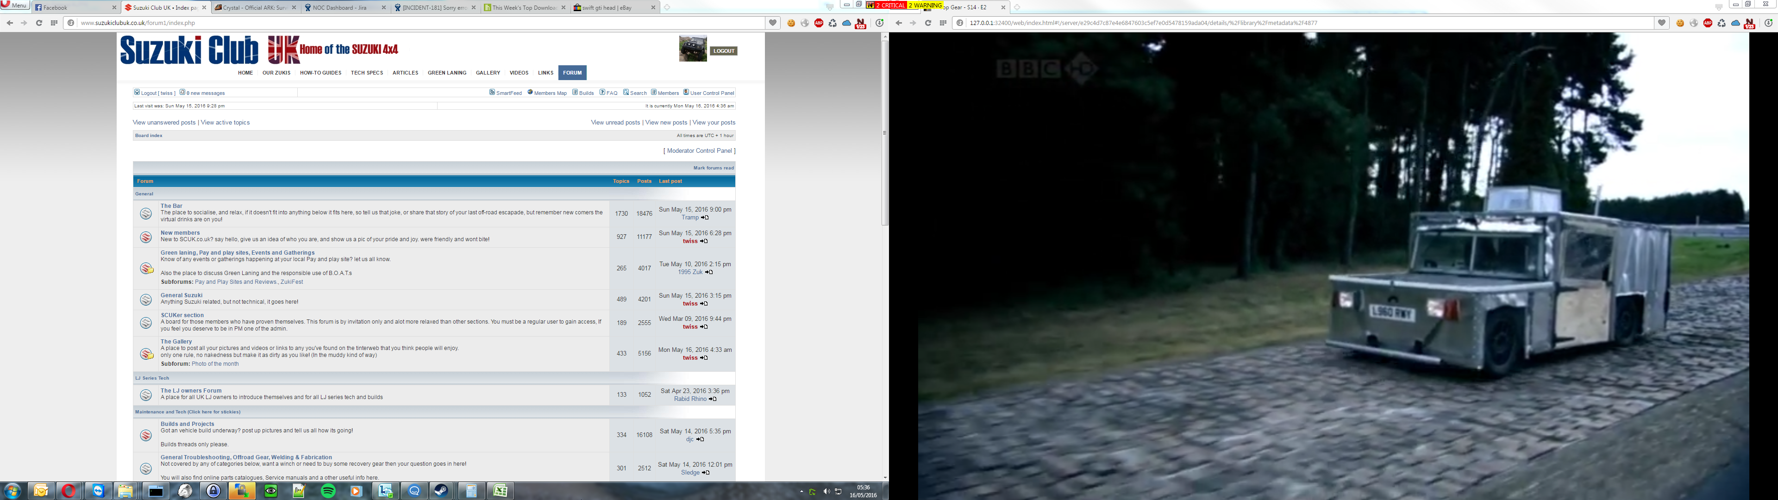Viewport: 1778px width, 500px height.
Task: Open the Opera Menu button
Action: pos(14,6)
